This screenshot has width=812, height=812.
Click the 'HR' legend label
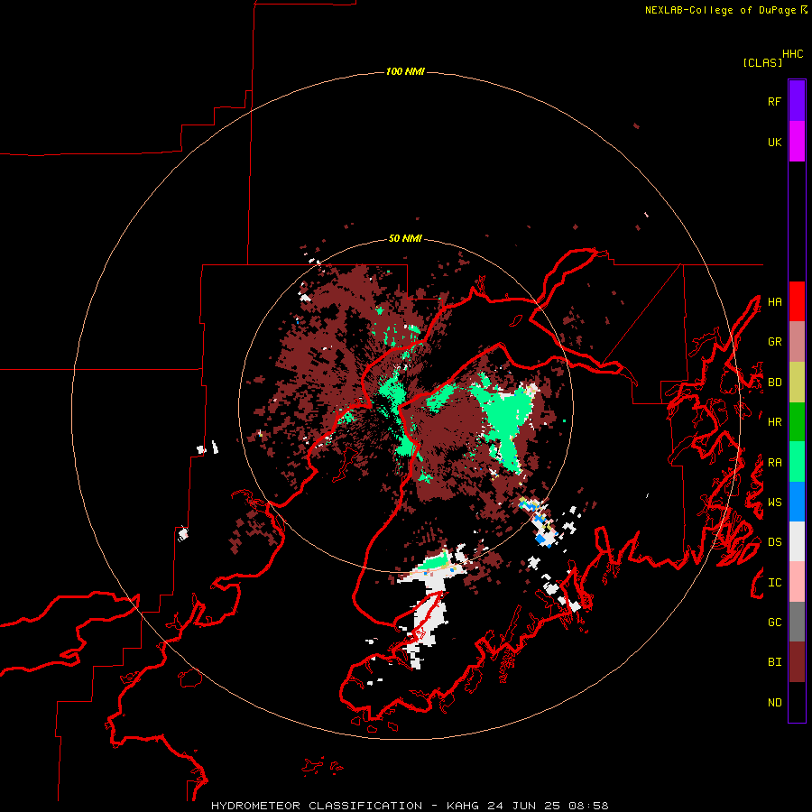774,422
